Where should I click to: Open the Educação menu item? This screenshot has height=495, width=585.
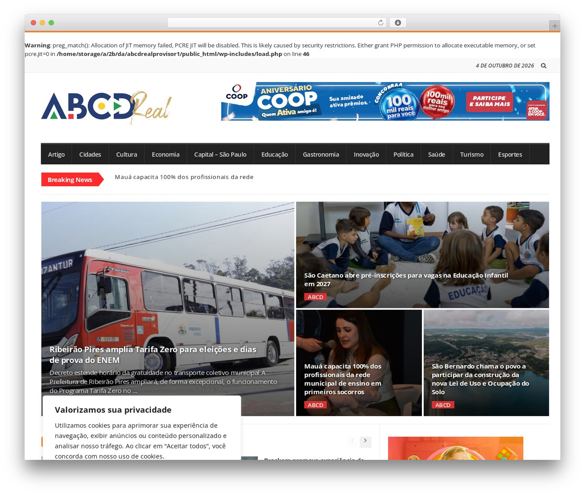[x=275, y=154]
